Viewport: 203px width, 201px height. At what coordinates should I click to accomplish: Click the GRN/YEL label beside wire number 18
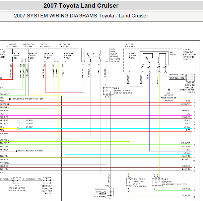(186, 189)
